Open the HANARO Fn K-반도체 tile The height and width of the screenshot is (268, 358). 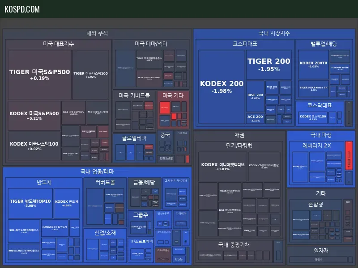pyautogui.click(x=55, y=228)
